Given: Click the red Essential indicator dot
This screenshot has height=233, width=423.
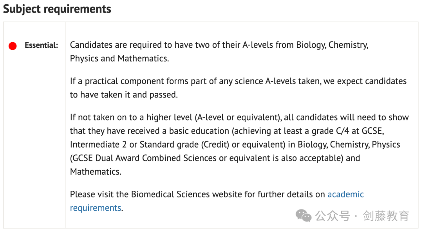Looking at the screenshot, I should click(x=13, y=46).
